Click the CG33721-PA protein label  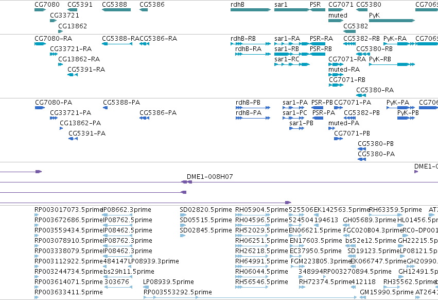click(x=71, y=113)
